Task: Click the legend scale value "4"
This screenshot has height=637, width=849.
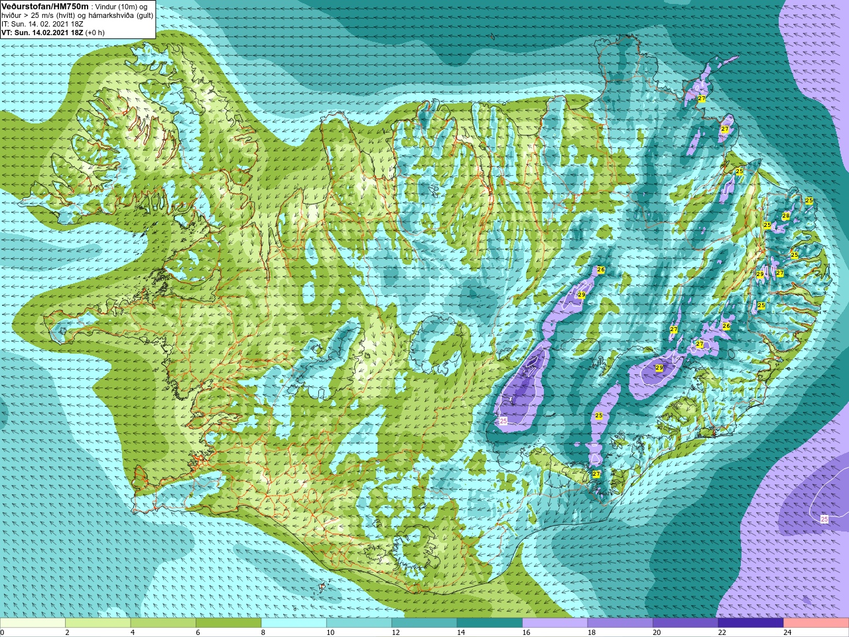Action: [x=133, y=632]
